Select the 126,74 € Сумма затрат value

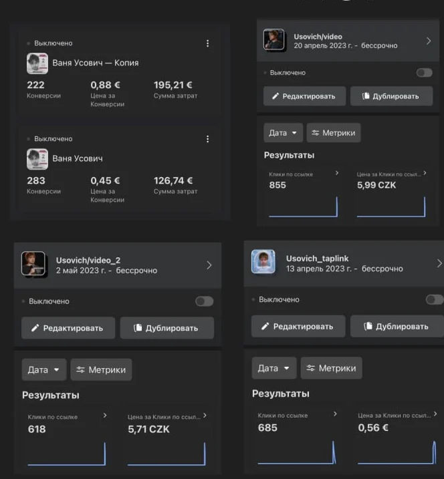point(173,180)
